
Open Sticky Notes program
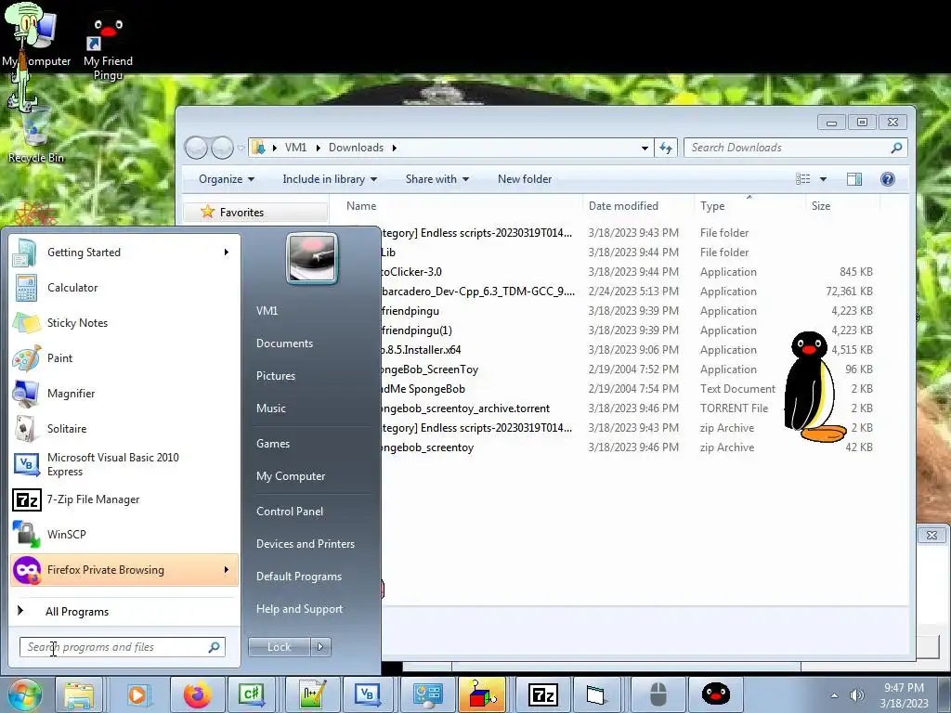coord(124,322)
